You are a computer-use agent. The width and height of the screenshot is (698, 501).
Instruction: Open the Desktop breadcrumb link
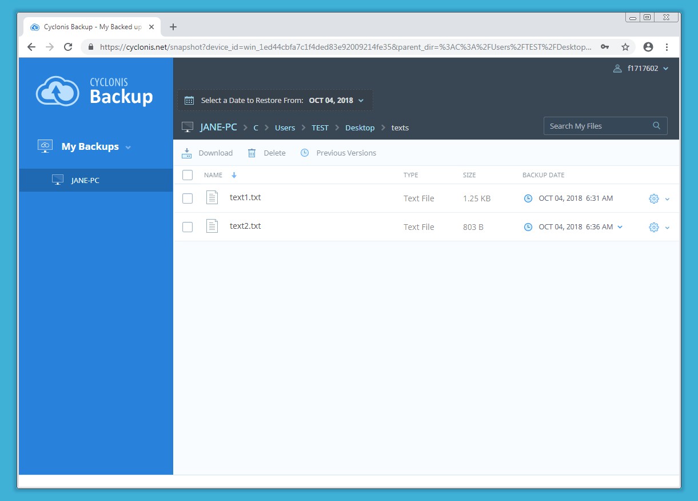(x=360, y=128)
